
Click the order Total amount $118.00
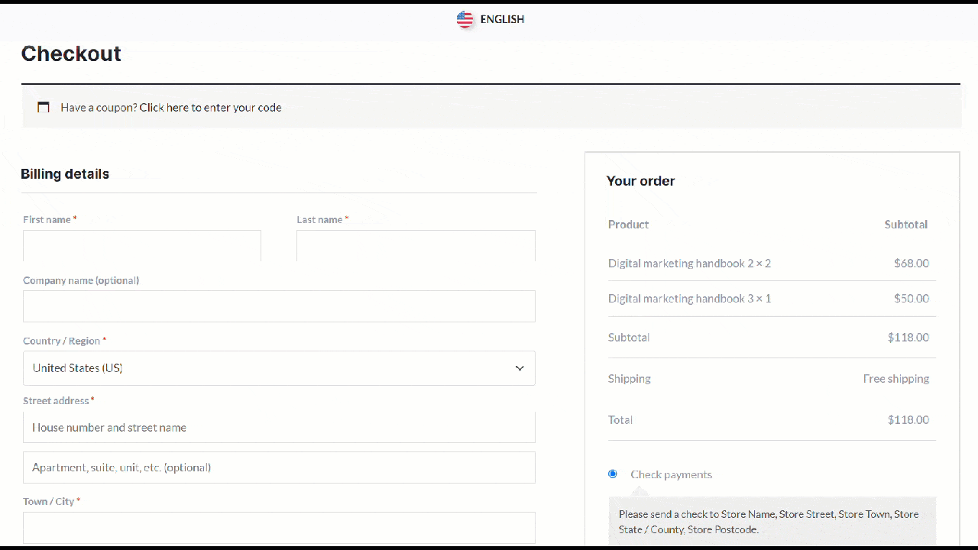(908, 419)
